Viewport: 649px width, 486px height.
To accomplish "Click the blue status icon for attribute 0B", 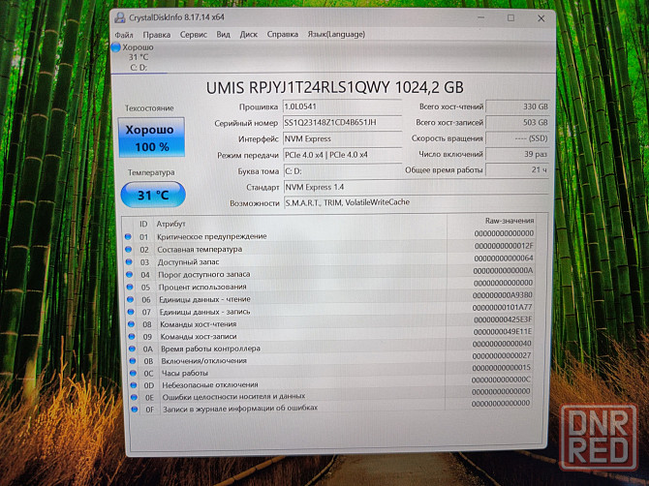I will [133, 361].
